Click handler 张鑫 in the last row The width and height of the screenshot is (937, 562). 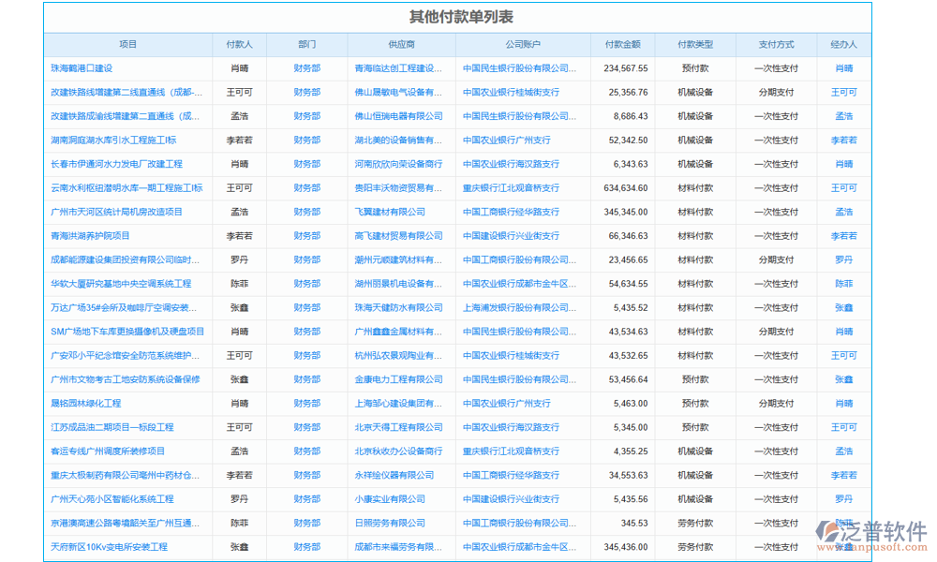(842, 547)
